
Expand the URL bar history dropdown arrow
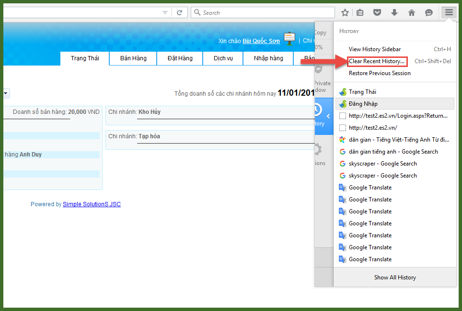[x=165, y=13]
